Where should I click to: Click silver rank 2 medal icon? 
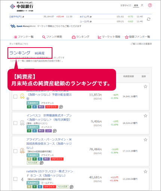pos(22,123)
